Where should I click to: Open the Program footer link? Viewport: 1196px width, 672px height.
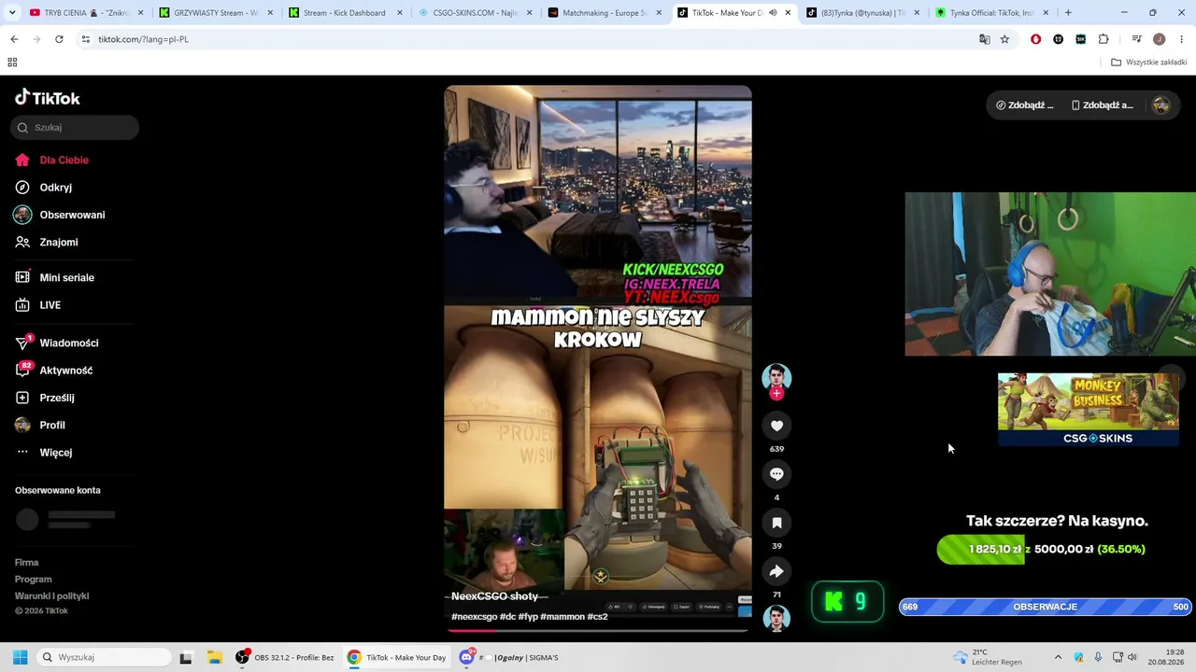pos(34,580)
